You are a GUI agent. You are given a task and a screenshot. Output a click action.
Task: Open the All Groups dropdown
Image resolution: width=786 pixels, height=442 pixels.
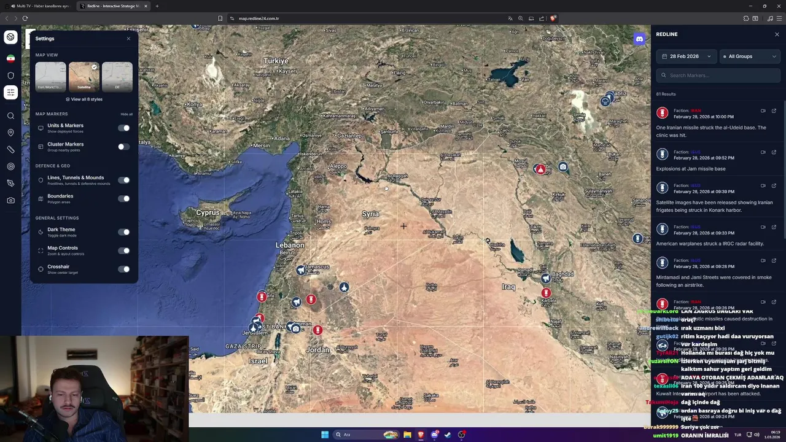(750, 56)
